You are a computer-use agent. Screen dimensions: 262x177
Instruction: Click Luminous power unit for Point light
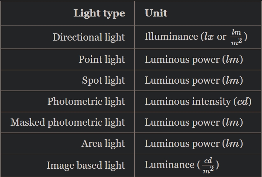tap(194, 60)
